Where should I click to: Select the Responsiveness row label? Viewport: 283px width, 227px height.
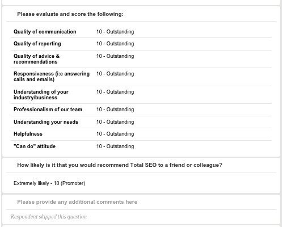pos(52,77)
